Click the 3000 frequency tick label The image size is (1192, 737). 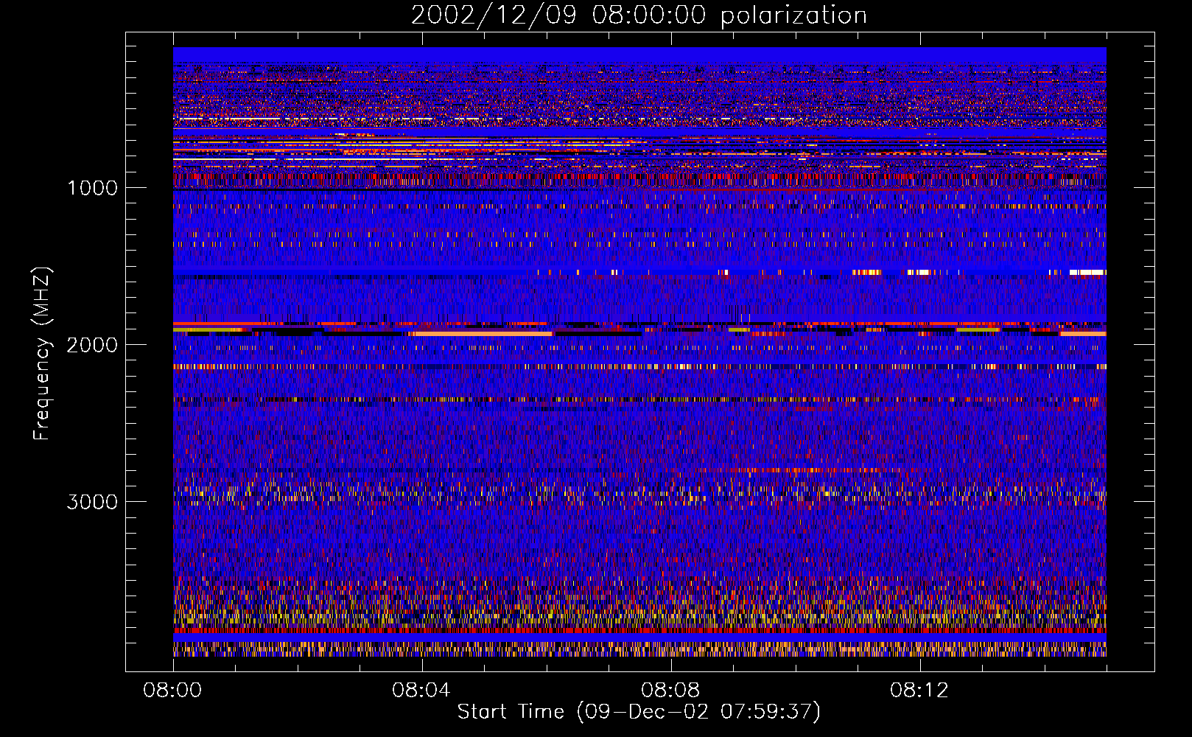(x=92, y=502)
